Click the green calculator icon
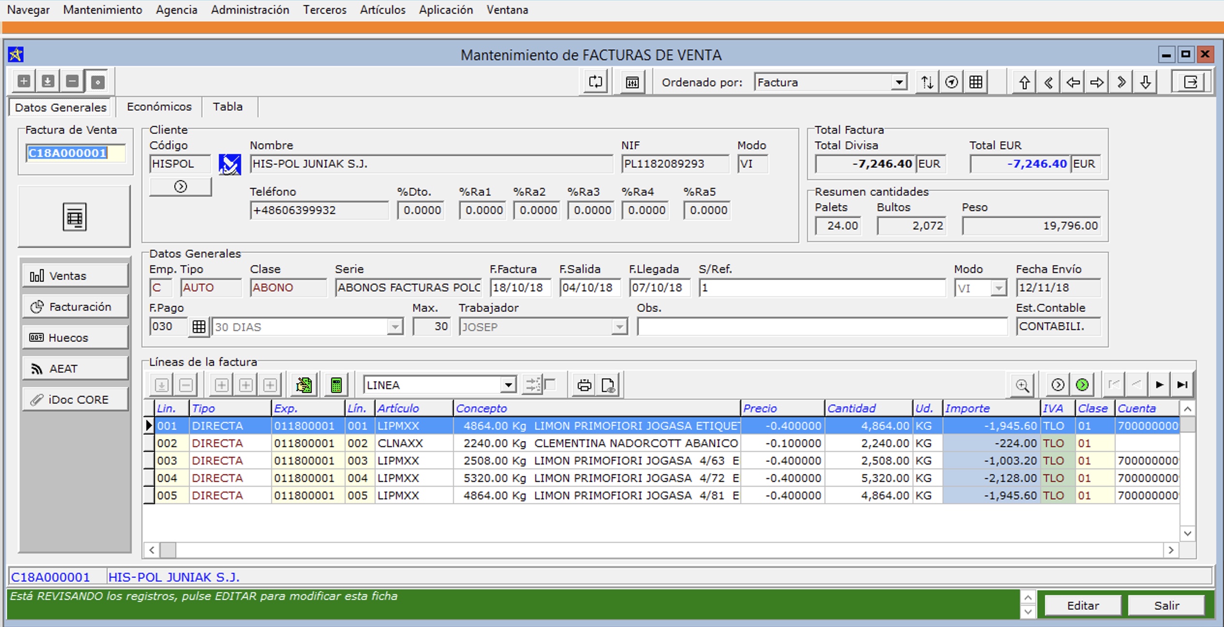 (336, 385)
